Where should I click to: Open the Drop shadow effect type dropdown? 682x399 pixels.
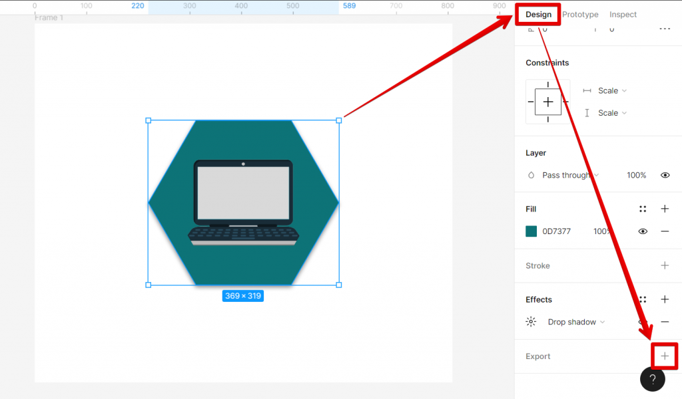point(575,322)
